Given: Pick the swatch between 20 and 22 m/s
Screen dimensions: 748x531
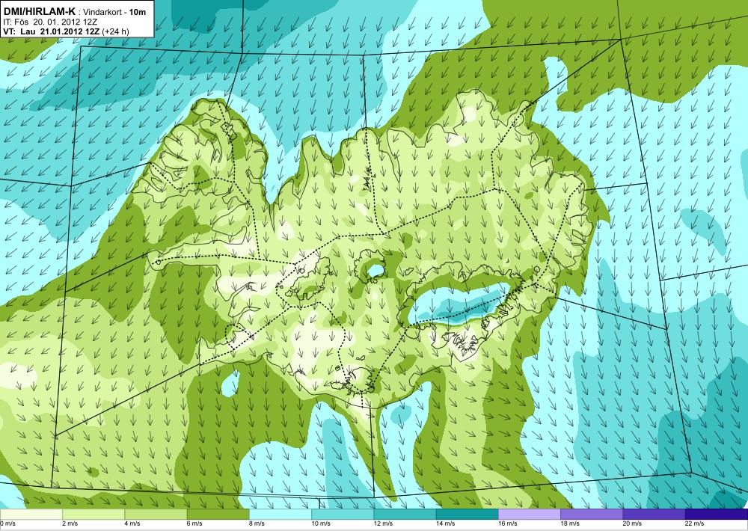Looking at the screenshot, I should pyautogui.click(x=654, y=515).
